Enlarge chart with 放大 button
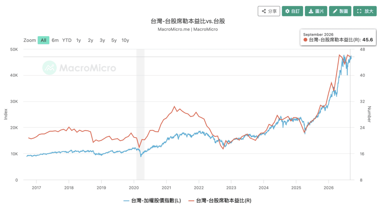Image resolution: width=380 pixels, height=209 pixels. (x=365, y=11)
